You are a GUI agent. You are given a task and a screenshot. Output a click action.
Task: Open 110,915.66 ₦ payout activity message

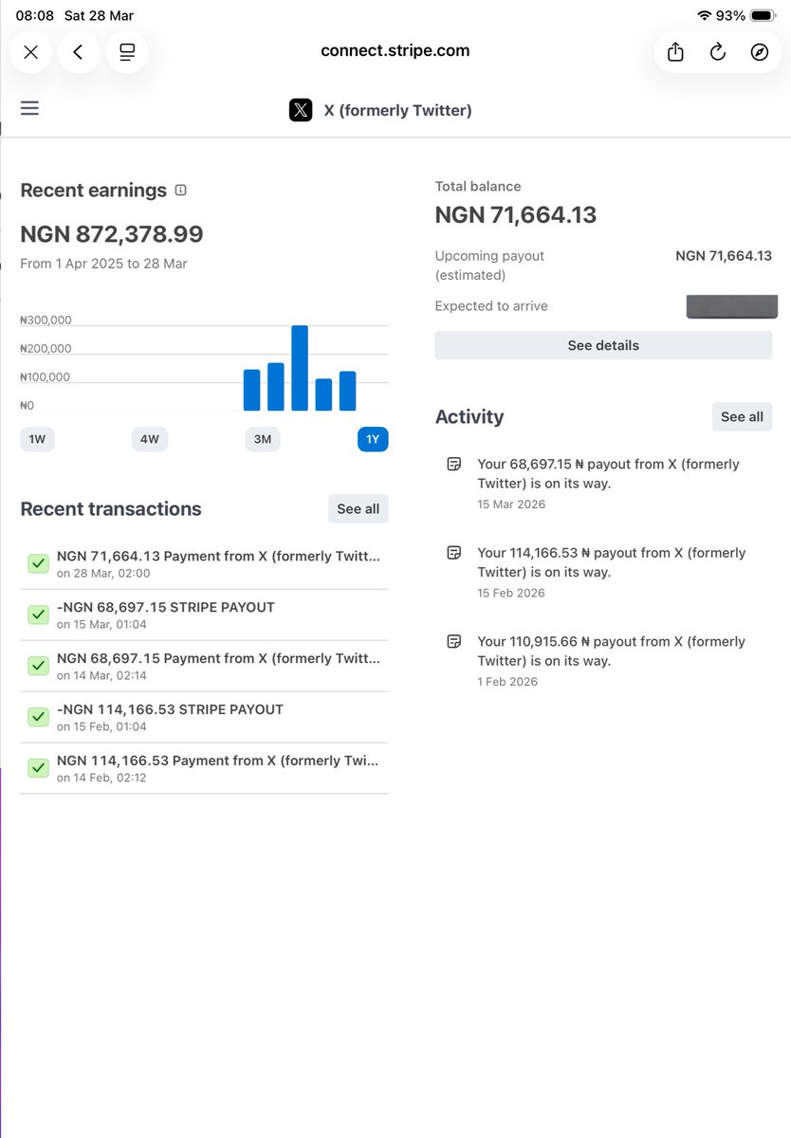[612, 651]
